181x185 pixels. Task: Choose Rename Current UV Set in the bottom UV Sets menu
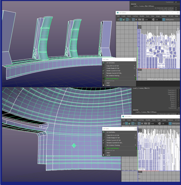[x=114, y=143]
